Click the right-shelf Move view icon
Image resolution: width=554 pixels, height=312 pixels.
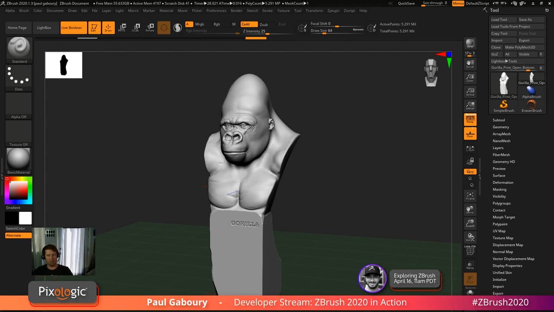coord(470,210)
